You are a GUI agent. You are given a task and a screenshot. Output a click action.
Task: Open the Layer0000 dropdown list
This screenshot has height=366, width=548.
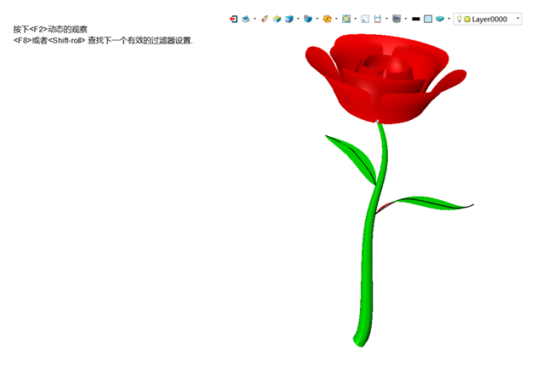pos(518,18)
